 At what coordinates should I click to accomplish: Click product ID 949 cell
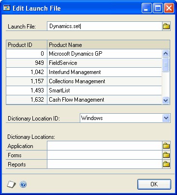click(x=27, y=63)
